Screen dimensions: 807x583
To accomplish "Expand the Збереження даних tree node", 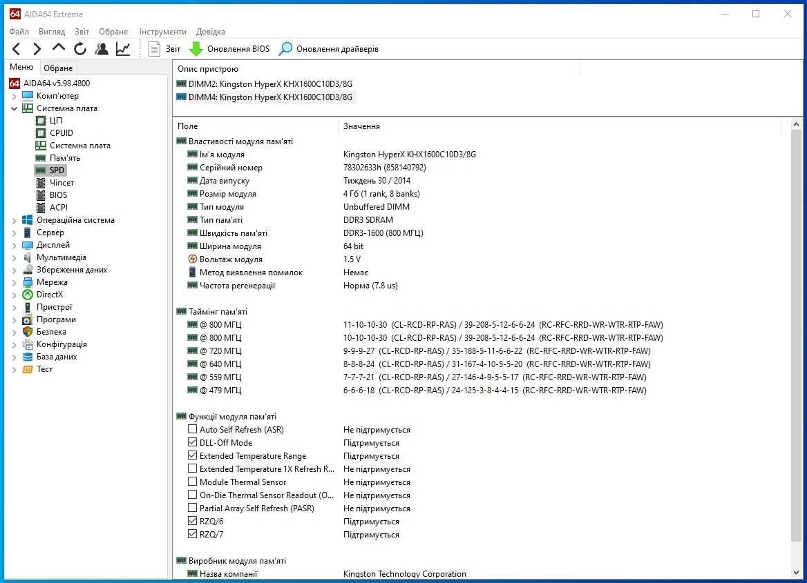I will click(14, 270).
